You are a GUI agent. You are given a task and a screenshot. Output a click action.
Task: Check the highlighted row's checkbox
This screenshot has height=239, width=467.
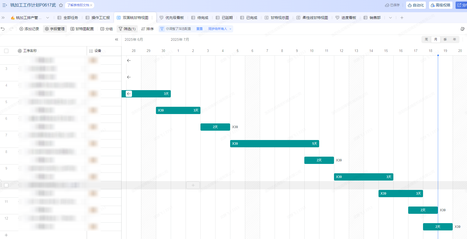click(x=6, y=185)
